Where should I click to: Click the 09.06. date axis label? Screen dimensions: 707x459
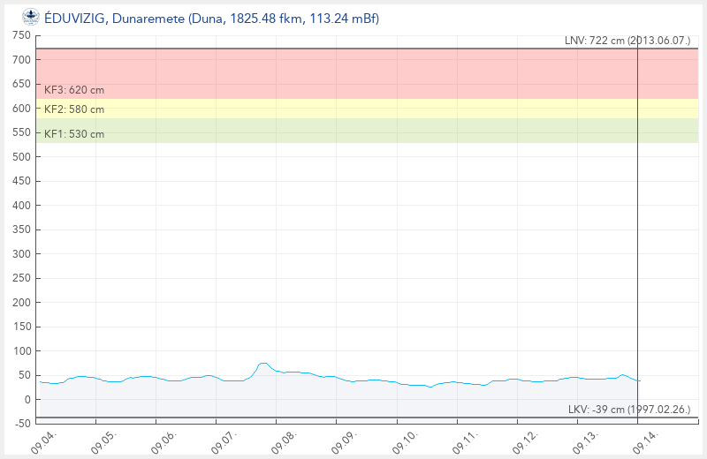164,442
